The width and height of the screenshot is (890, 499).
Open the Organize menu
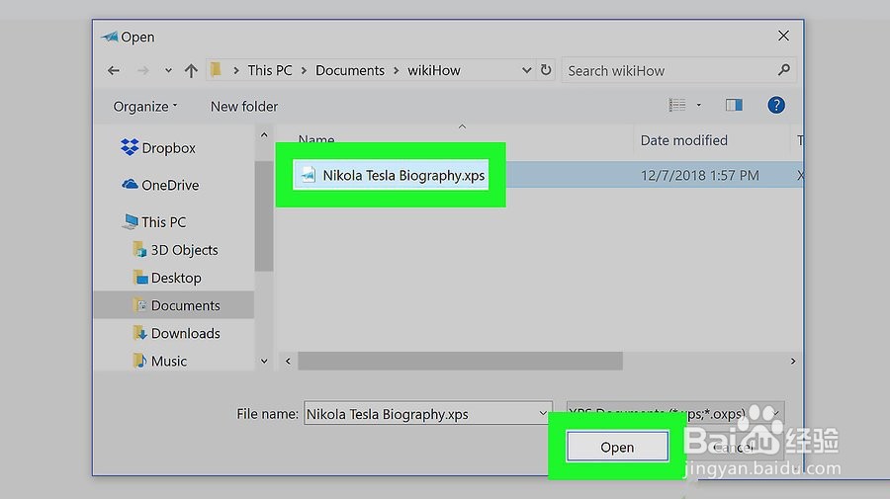[x=145, y=106]
